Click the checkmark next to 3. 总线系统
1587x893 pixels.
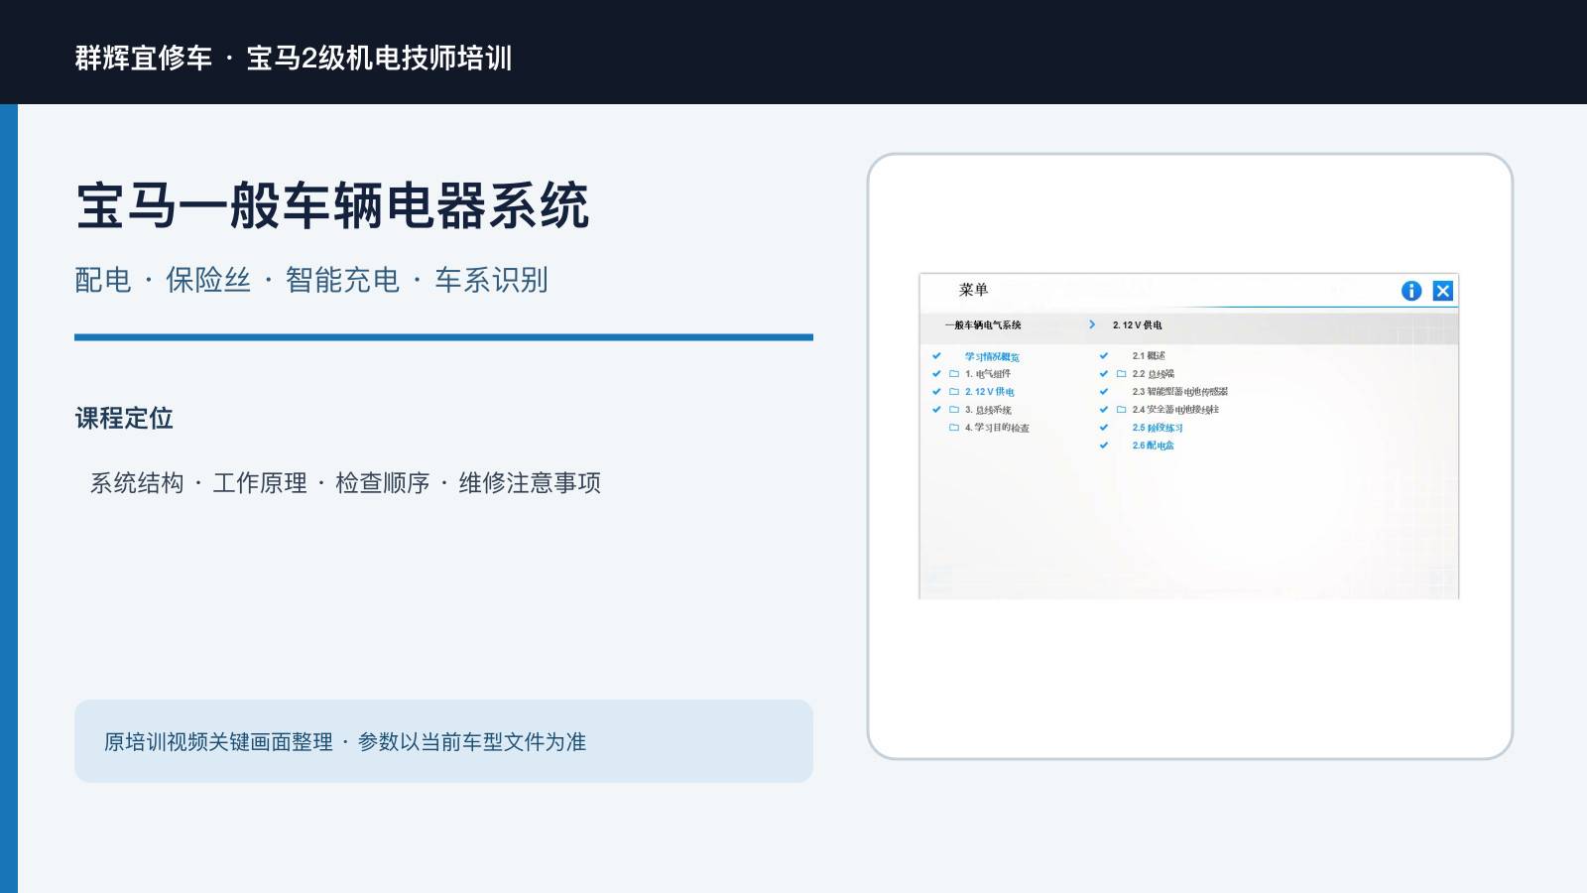(x=936, y=410)
